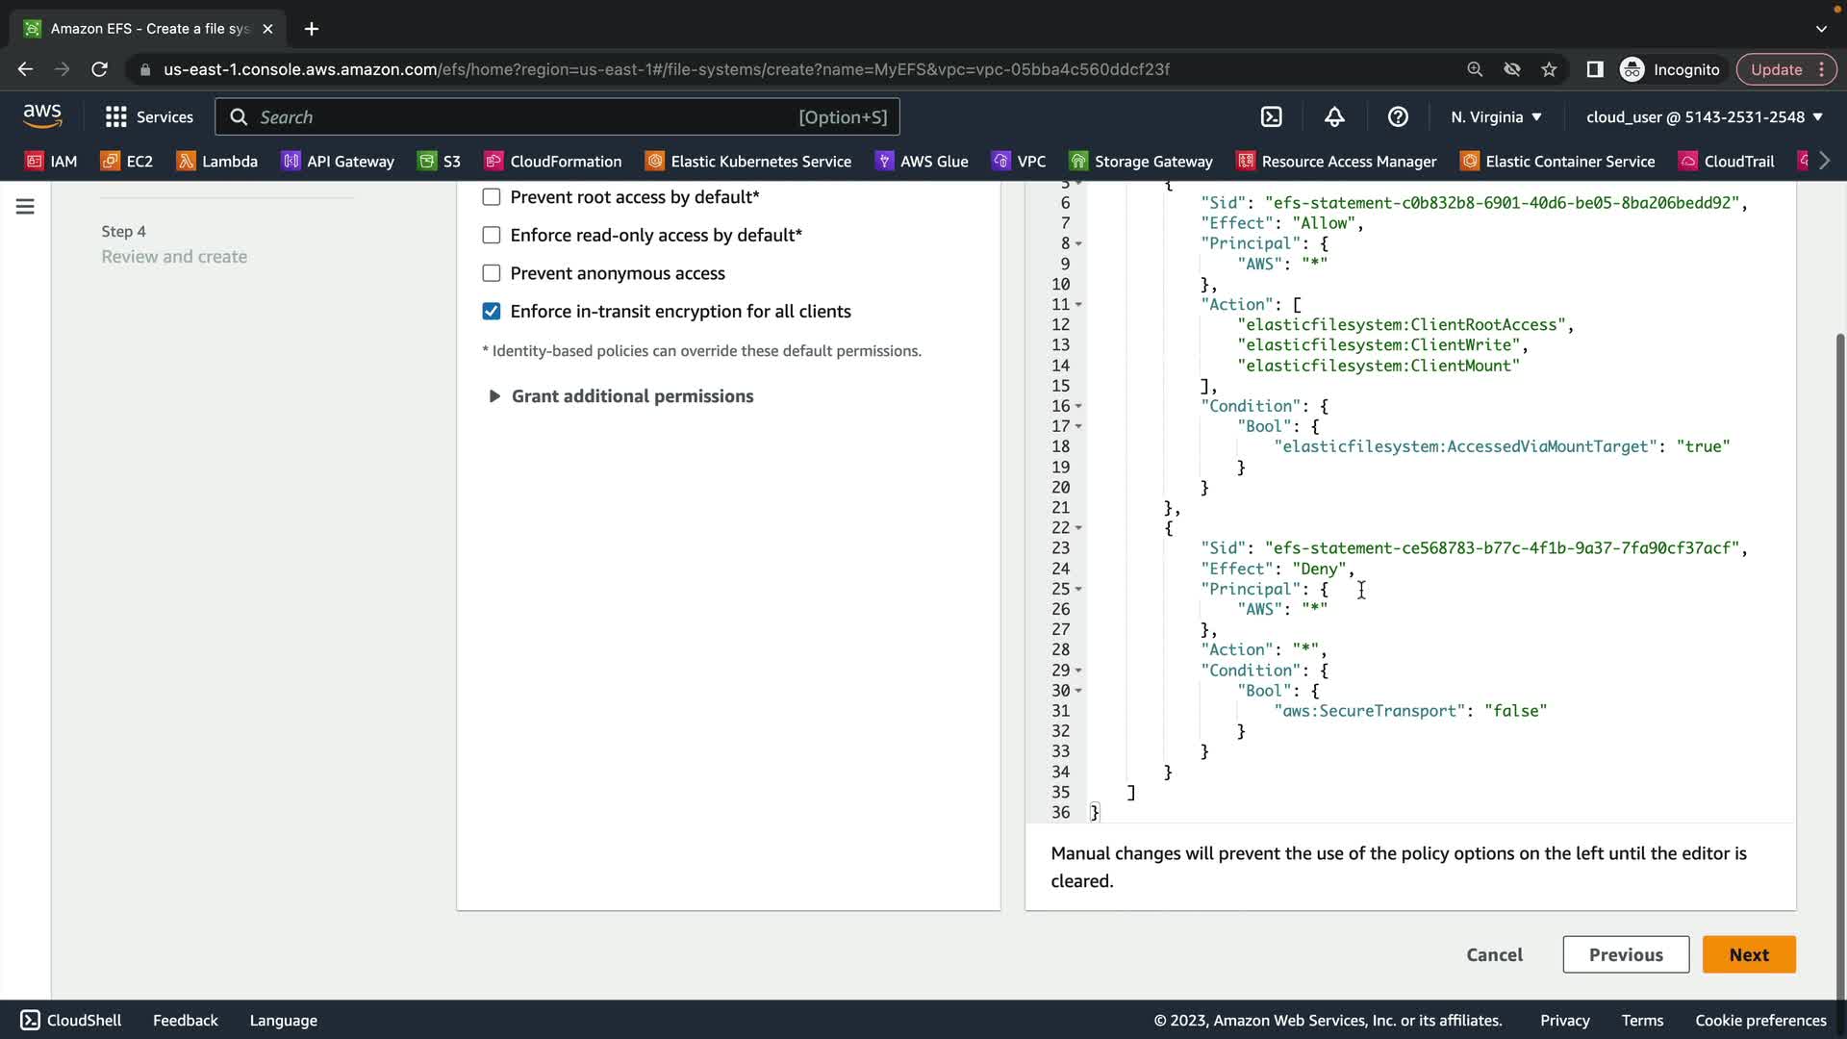1847x1039 pixels.
Task: Click the AWS logo home icon
Action: [42, 116]
